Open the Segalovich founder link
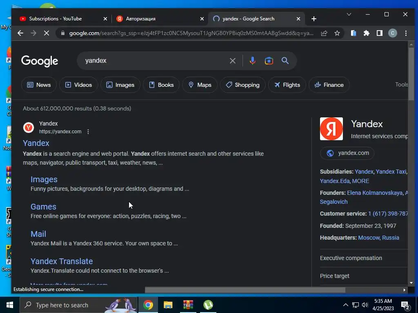The width and height of the screenshot is (418, 313). click(334, 202)
